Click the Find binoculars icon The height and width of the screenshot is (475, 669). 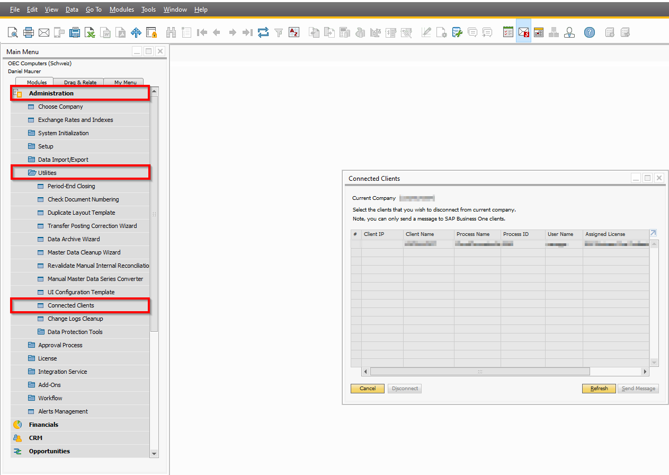[171, 32]
